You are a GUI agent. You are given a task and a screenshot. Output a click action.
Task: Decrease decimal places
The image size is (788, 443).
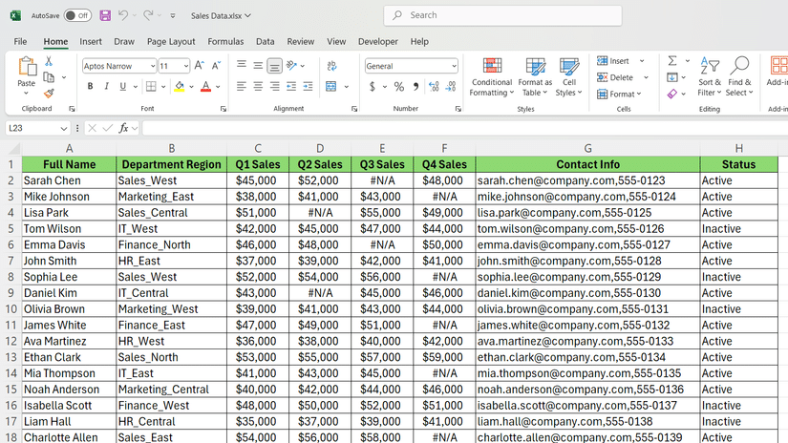(x=451, y=87)
